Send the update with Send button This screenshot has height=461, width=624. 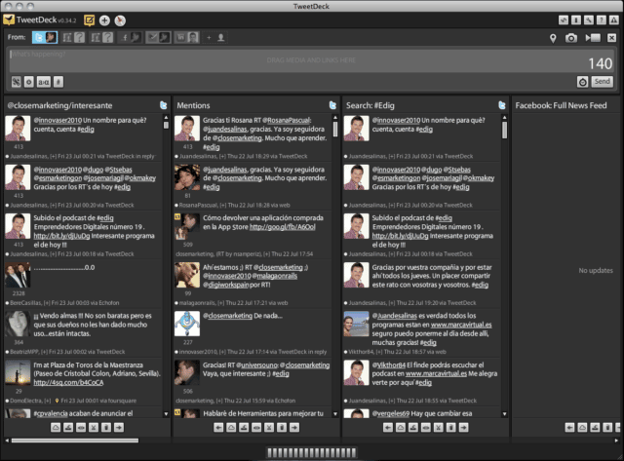click(602, 82)
